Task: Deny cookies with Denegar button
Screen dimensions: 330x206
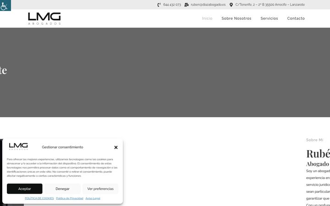Action: click(x=62, y=189)
